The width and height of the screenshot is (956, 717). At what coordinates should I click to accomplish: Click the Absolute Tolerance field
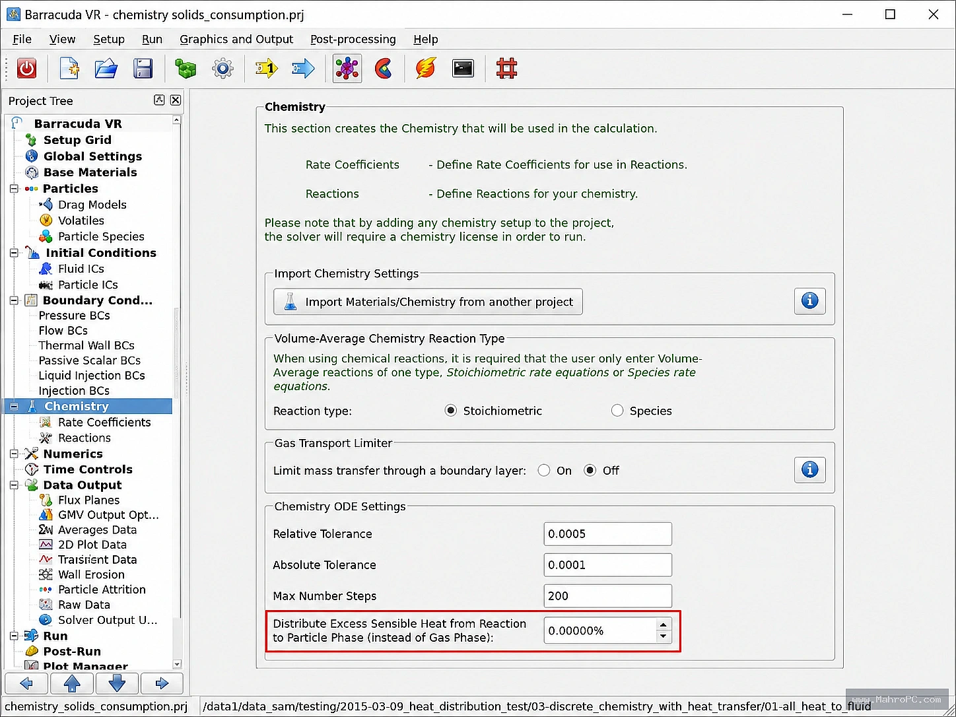coord(607,565)
